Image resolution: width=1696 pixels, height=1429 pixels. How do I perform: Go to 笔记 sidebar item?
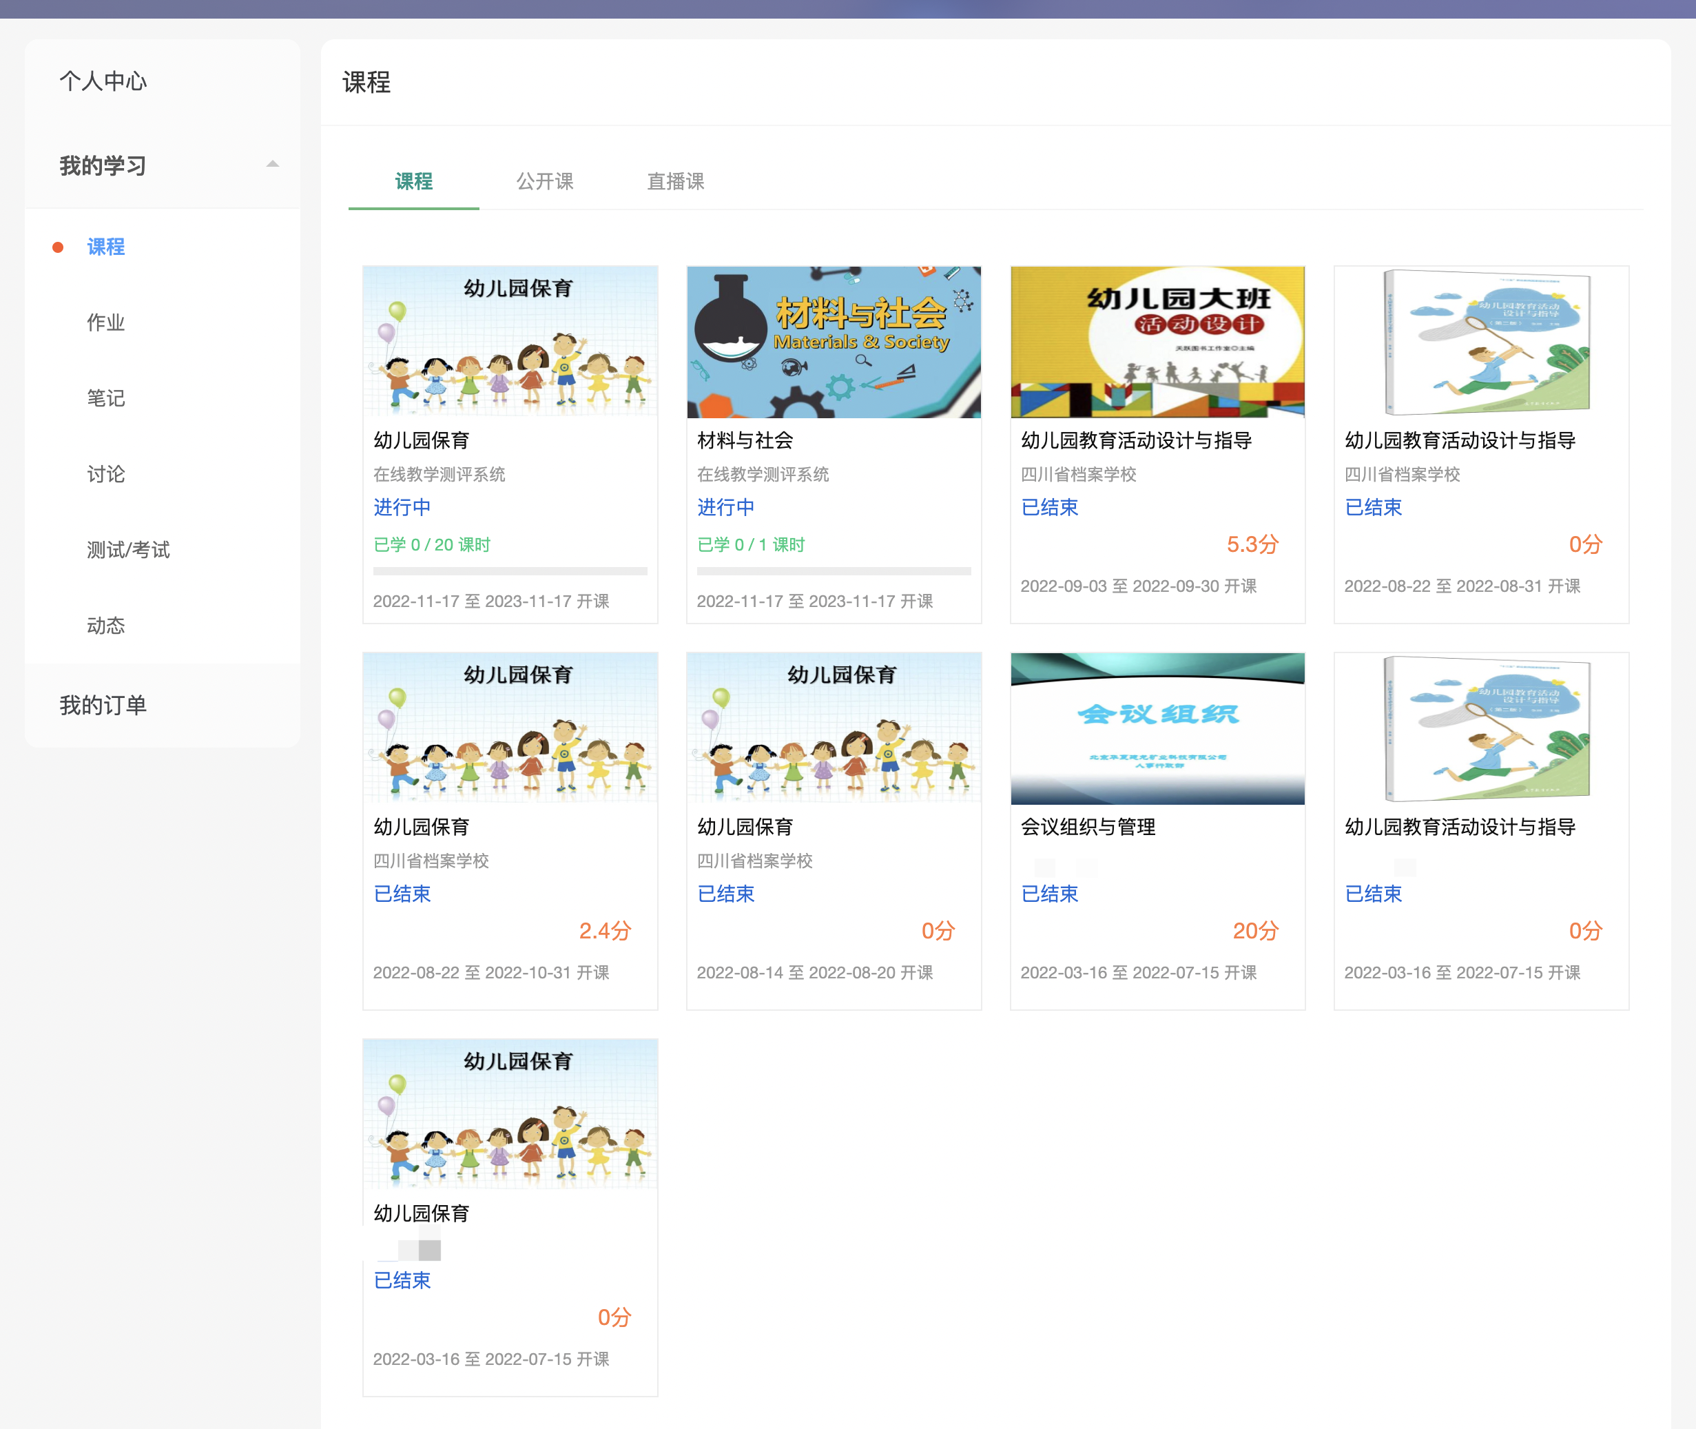pyautogui.click(x=105, y=398)
